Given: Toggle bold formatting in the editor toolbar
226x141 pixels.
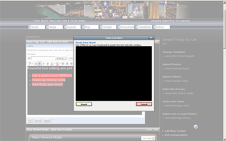Looking at the screenshot, I should click(x=40, y=63).
